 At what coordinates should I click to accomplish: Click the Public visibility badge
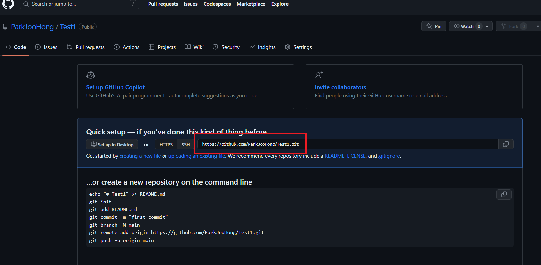click(88, 27)
